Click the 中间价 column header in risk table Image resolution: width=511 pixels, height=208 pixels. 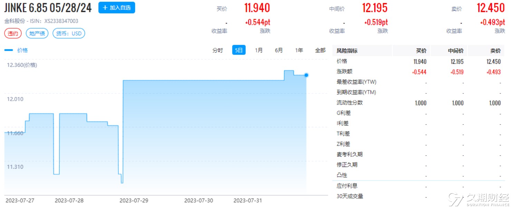click(456, 51)
